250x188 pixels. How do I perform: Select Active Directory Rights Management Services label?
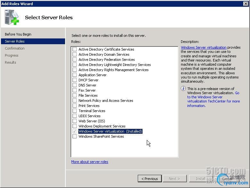point(113,70)
